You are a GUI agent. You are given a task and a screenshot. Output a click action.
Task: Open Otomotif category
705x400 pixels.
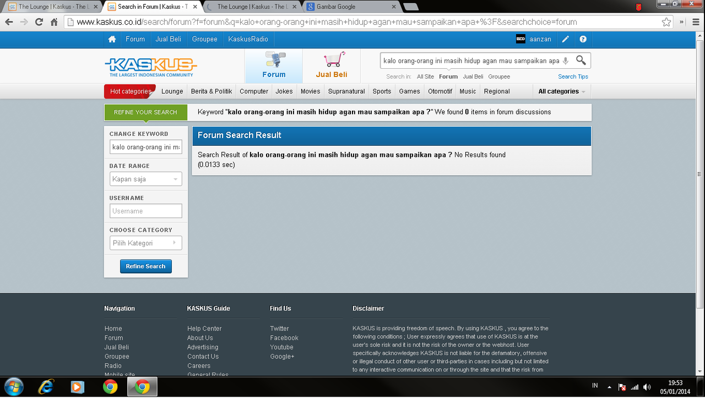click(440, 91)
